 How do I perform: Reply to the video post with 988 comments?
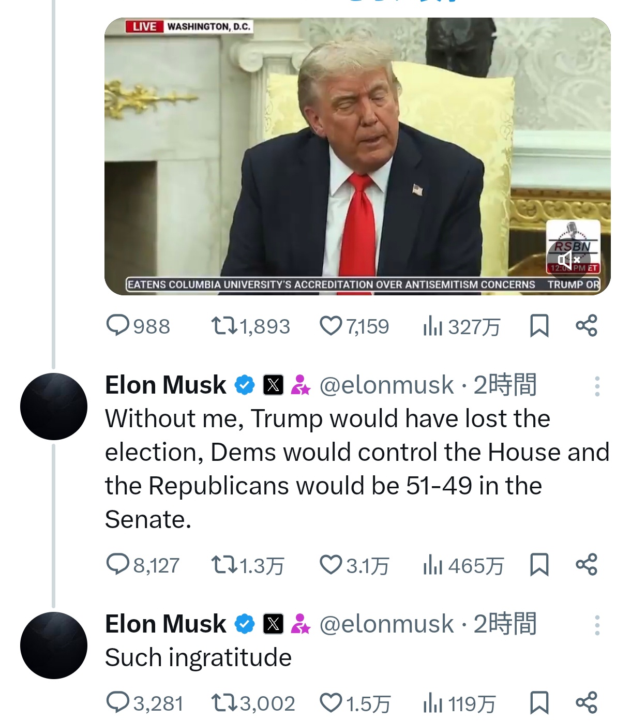tap(117, 326)
